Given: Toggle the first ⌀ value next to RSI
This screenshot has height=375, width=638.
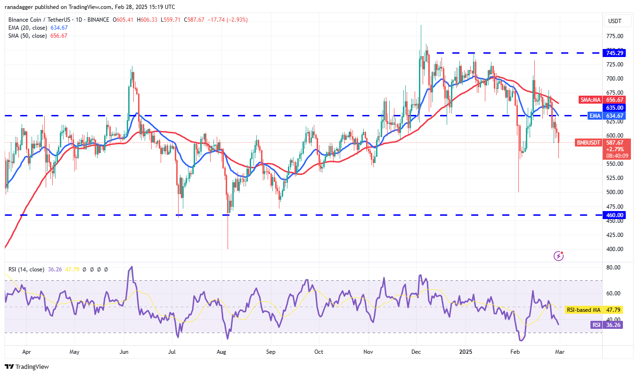Looking at the screenshot, I should [x=84, y=269].
